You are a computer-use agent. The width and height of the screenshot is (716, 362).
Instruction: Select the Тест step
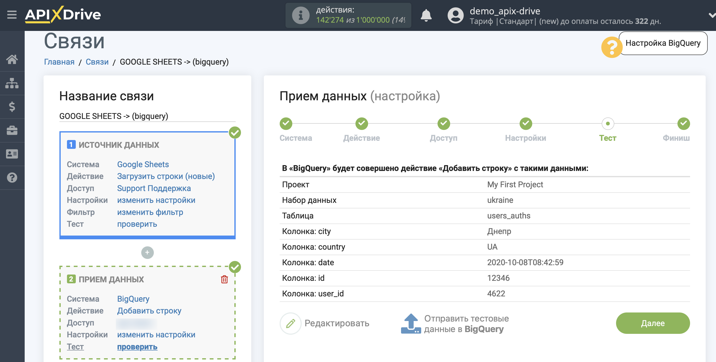click(x=607, y=123)
